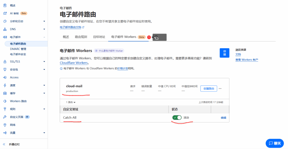Click the Workers 路由 icon

pos(5,101)
